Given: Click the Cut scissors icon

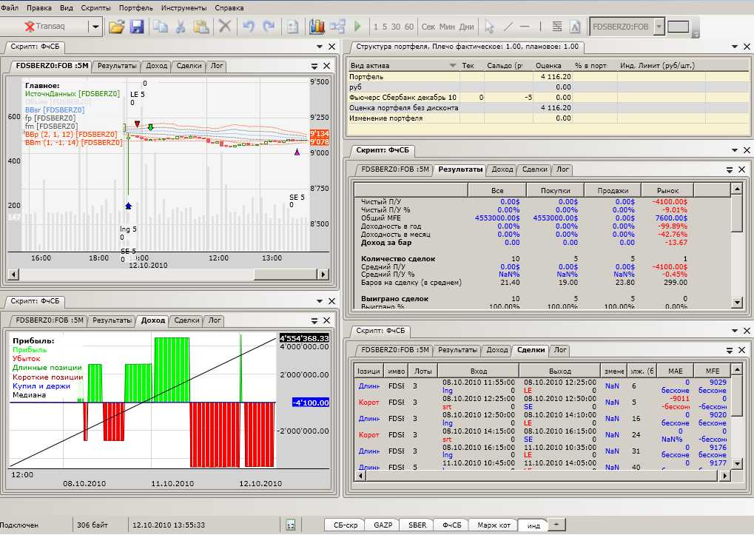Looking at the screenshot, I should [x=180, y=27].
